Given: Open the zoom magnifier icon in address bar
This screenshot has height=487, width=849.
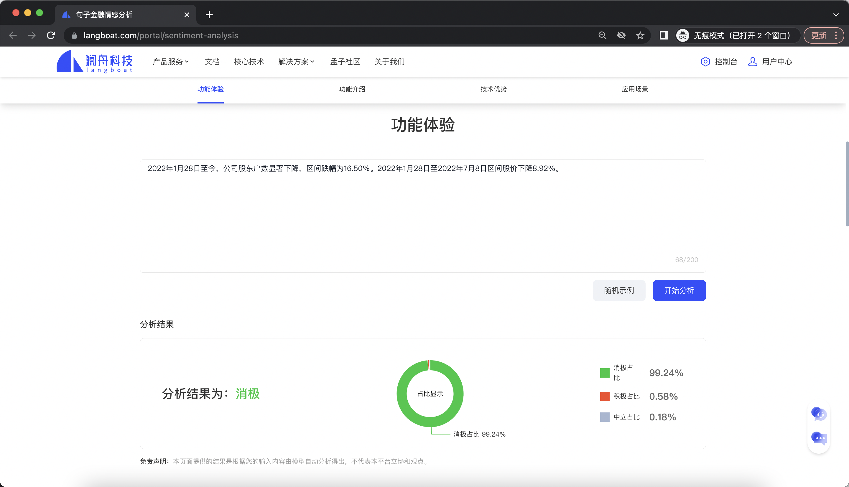Looking at the screenshot, I should point(602,35).
